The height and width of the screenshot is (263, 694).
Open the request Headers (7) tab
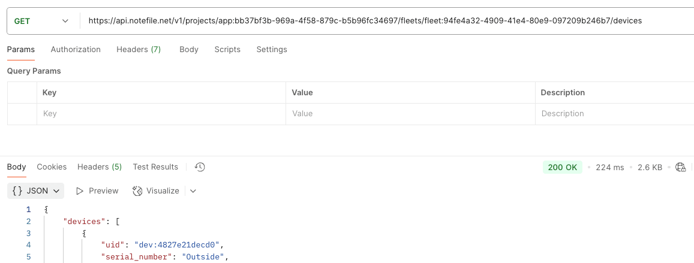click(139, 50)
